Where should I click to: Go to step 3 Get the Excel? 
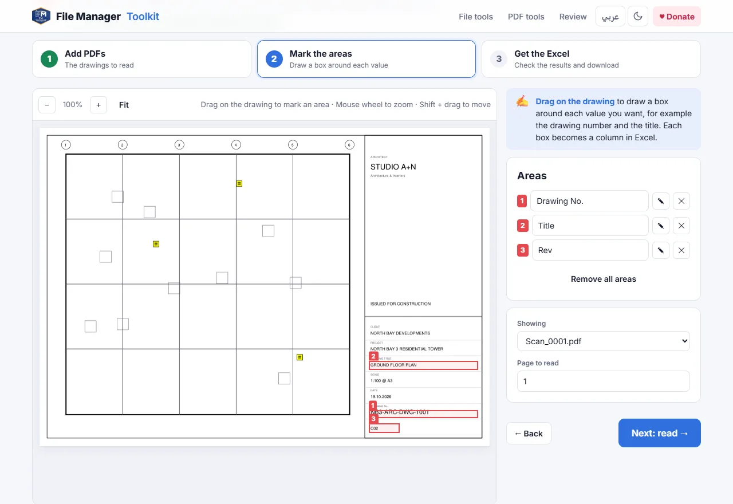591,59
